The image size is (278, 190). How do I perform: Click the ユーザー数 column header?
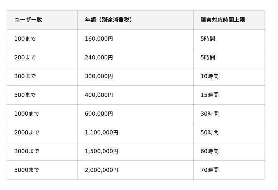tap(28, 20)
